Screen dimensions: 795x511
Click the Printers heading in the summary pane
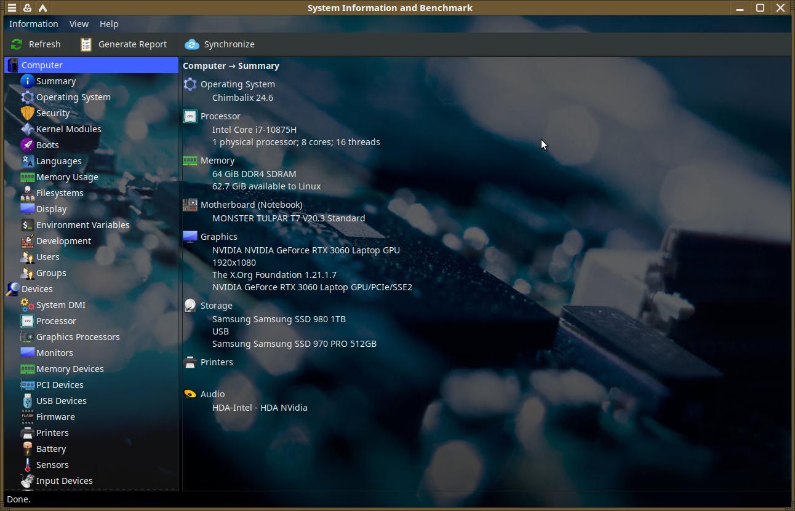pyautogui.click(x=217, y=362)
